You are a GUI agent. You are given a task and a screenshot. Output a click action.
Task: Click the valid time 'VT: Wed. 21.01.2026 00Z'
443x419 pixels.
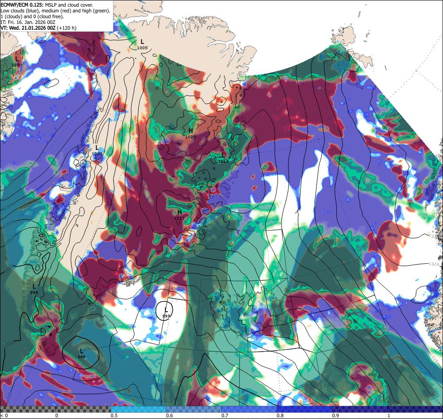point(28,27)
